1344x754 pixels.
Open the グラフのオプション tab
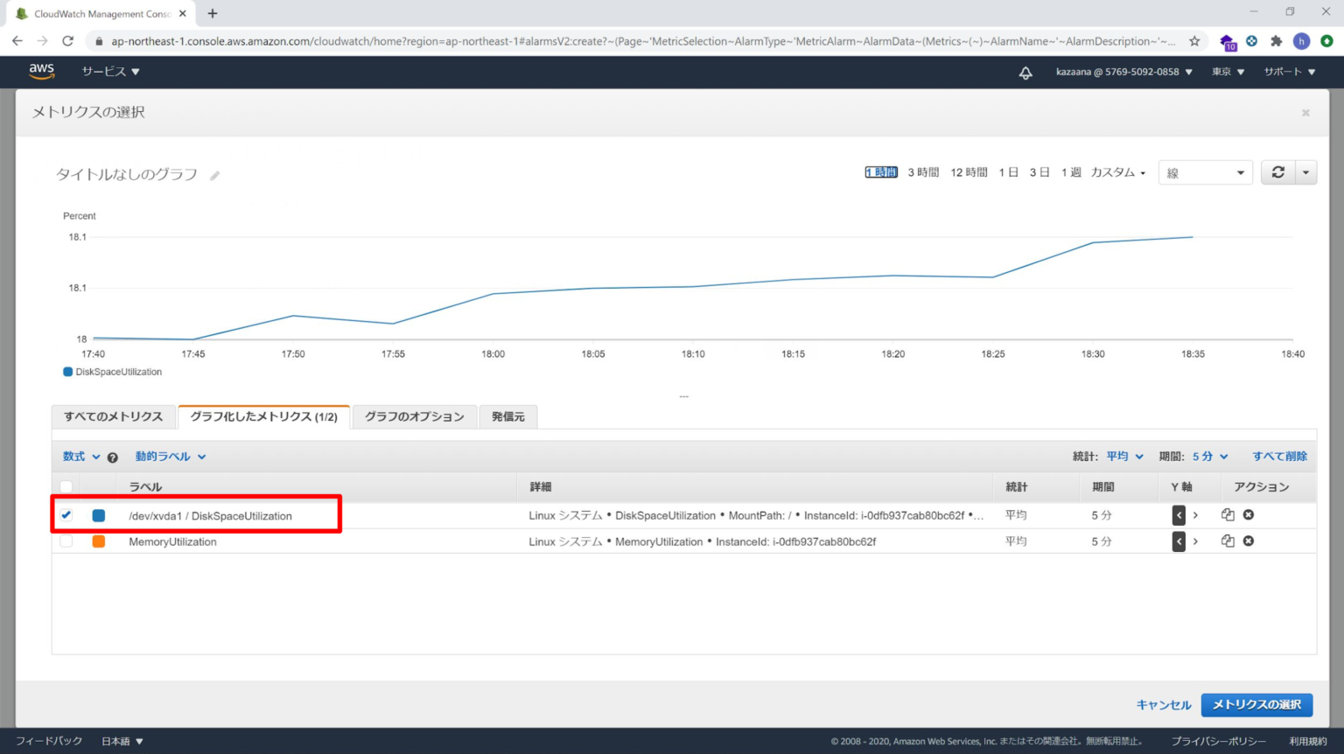pyautogui.click(x=414, y=416)
